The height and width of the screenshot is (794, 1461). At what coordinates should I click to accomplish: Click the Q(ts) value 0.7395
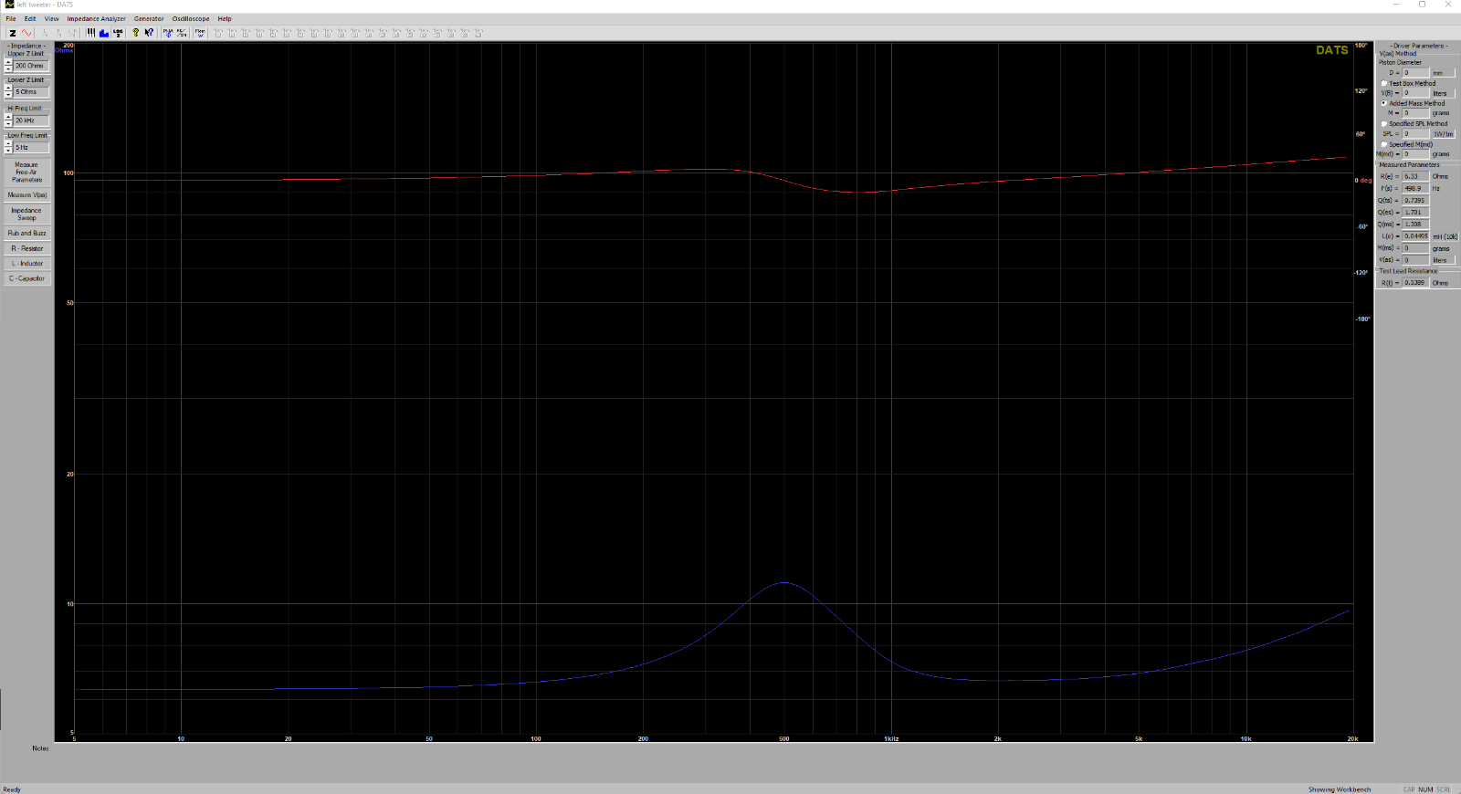(1415, 200)
